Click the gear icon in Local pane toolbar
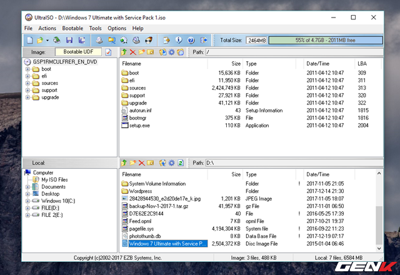The width and height of the screenshot is (400, 275). 171,162
